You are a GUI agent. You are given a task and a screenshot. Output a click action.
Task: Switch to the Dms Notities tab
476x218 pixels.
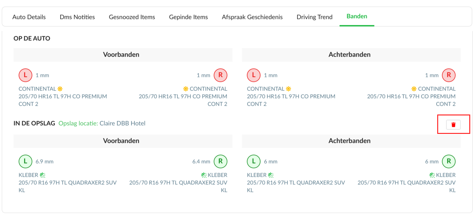[x=77, y=17]
